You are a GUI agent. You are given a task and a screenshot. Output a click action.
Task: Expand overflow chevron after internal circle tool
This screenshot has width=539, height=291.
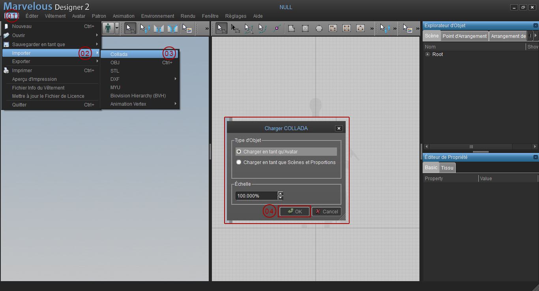click(372, 29)
